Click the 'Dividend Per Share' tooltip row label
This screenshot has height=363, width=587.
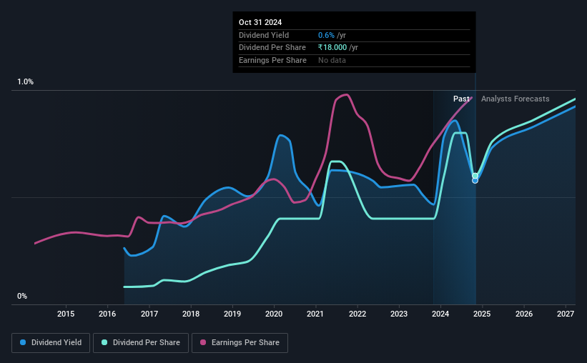pyautogui.click(x=272, y=48)
